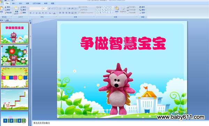Image resolution: width=209 pixels, height=126 pixels.
Task: Toggle the Italic formatting button
Action: (33, 13)
